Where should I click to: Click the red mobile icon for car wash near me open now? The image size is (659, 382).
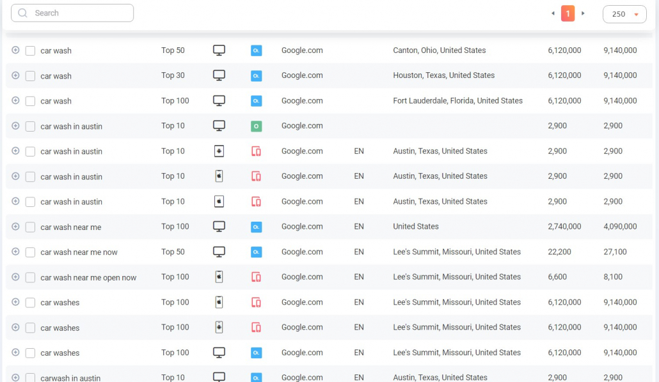coord(257,277)
